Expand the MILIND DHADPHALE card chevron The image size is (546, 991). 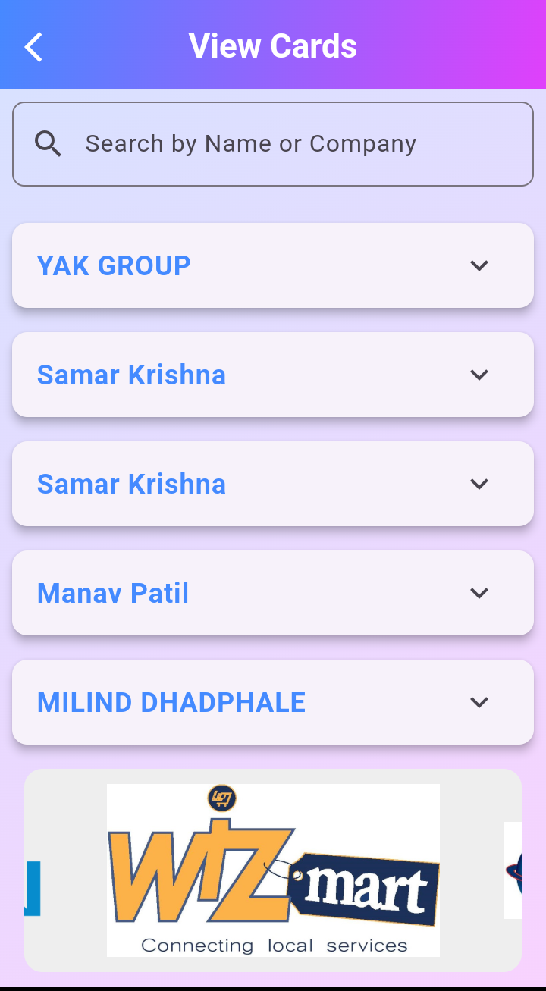click(479, 702)
